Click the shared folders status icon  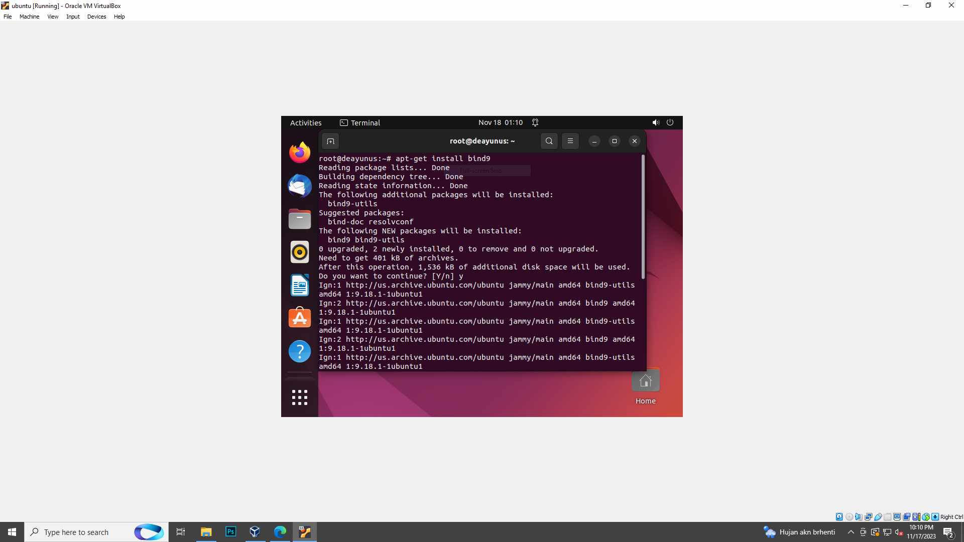point(888,517)
